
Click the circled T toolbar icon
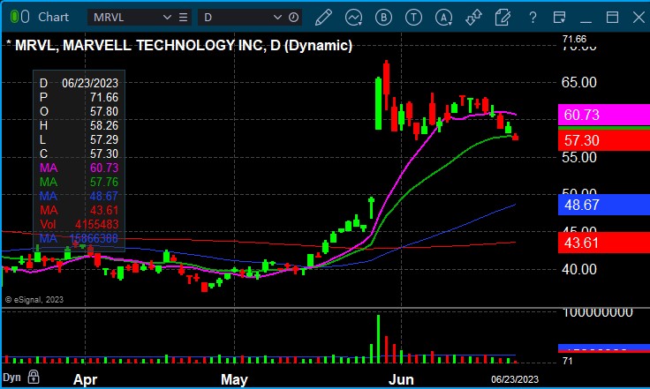tap(413, 18)
